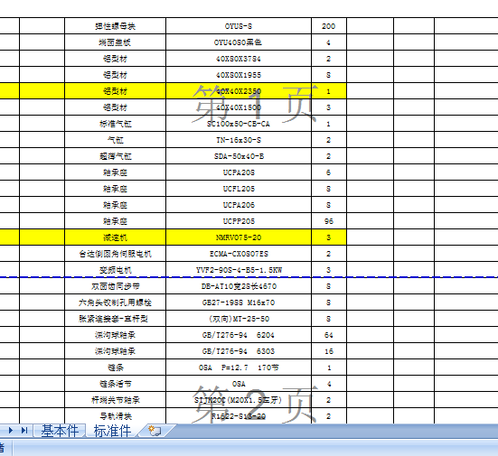Select cell GB/T276-94 6303
The width and height of the screenshot is (498, 456).
(x=239, y=351)
